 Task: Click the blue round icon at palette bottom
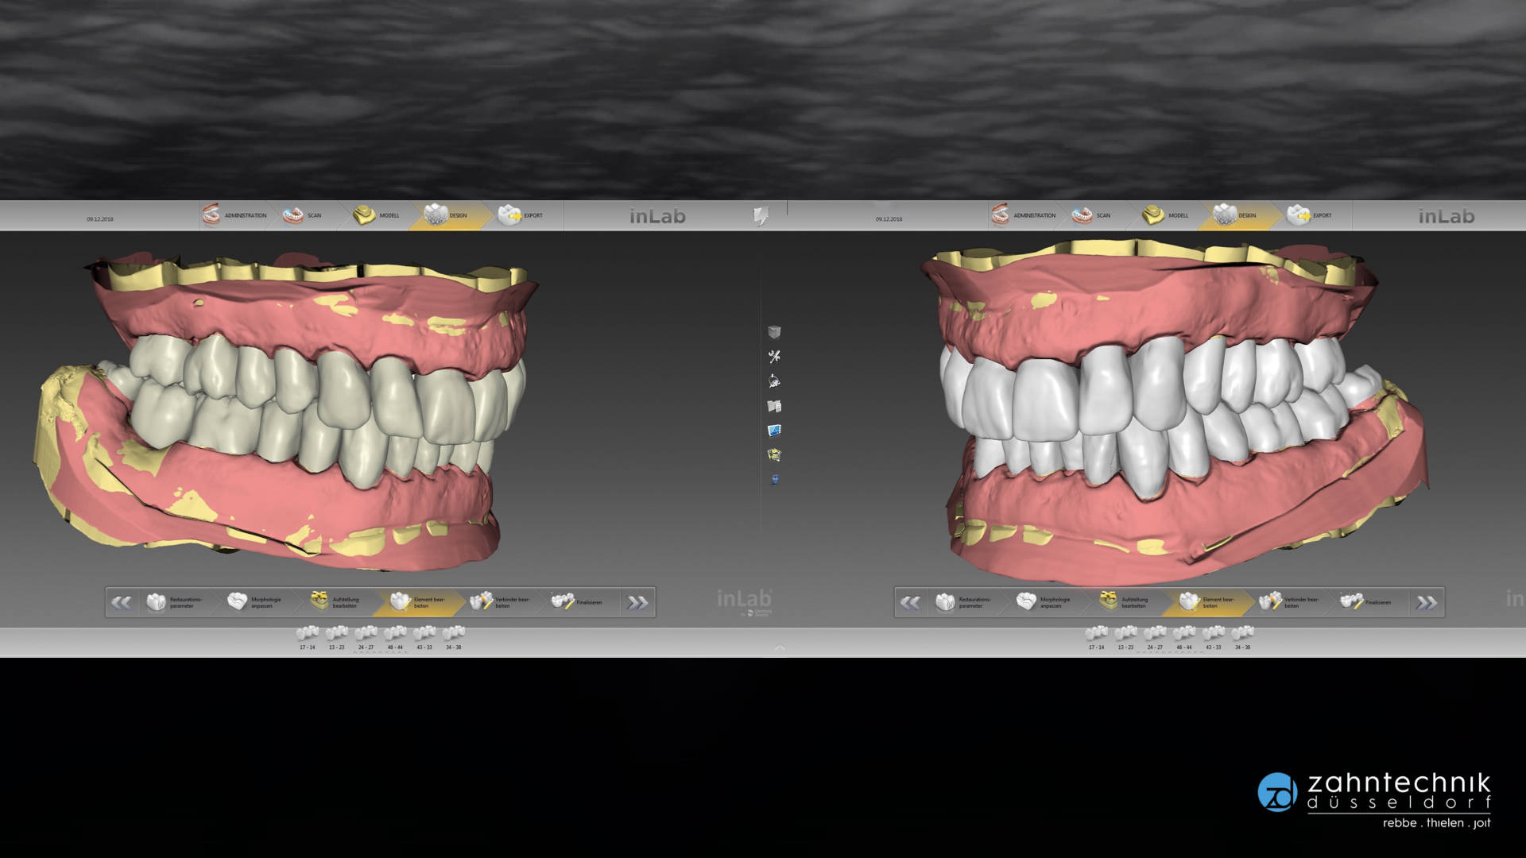click(775, 479)
